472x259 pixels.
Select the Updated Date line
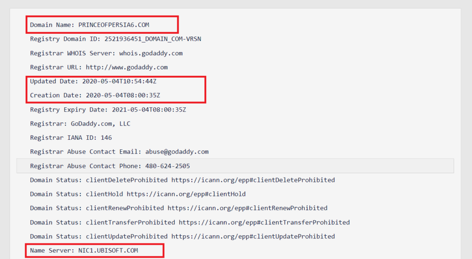[x=96, y=81]
